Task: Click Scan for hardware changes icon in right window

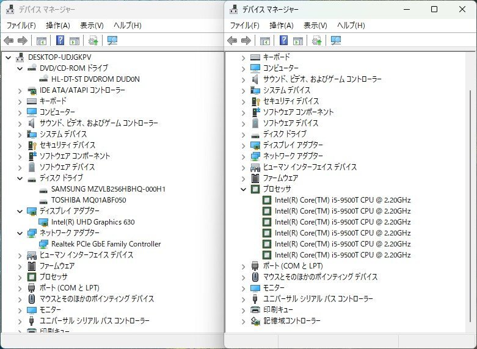Action: [335, 40]
